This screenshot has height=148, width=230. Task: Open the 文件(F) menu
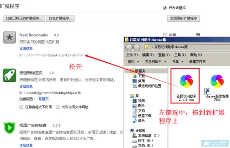[x=132, y=55]
